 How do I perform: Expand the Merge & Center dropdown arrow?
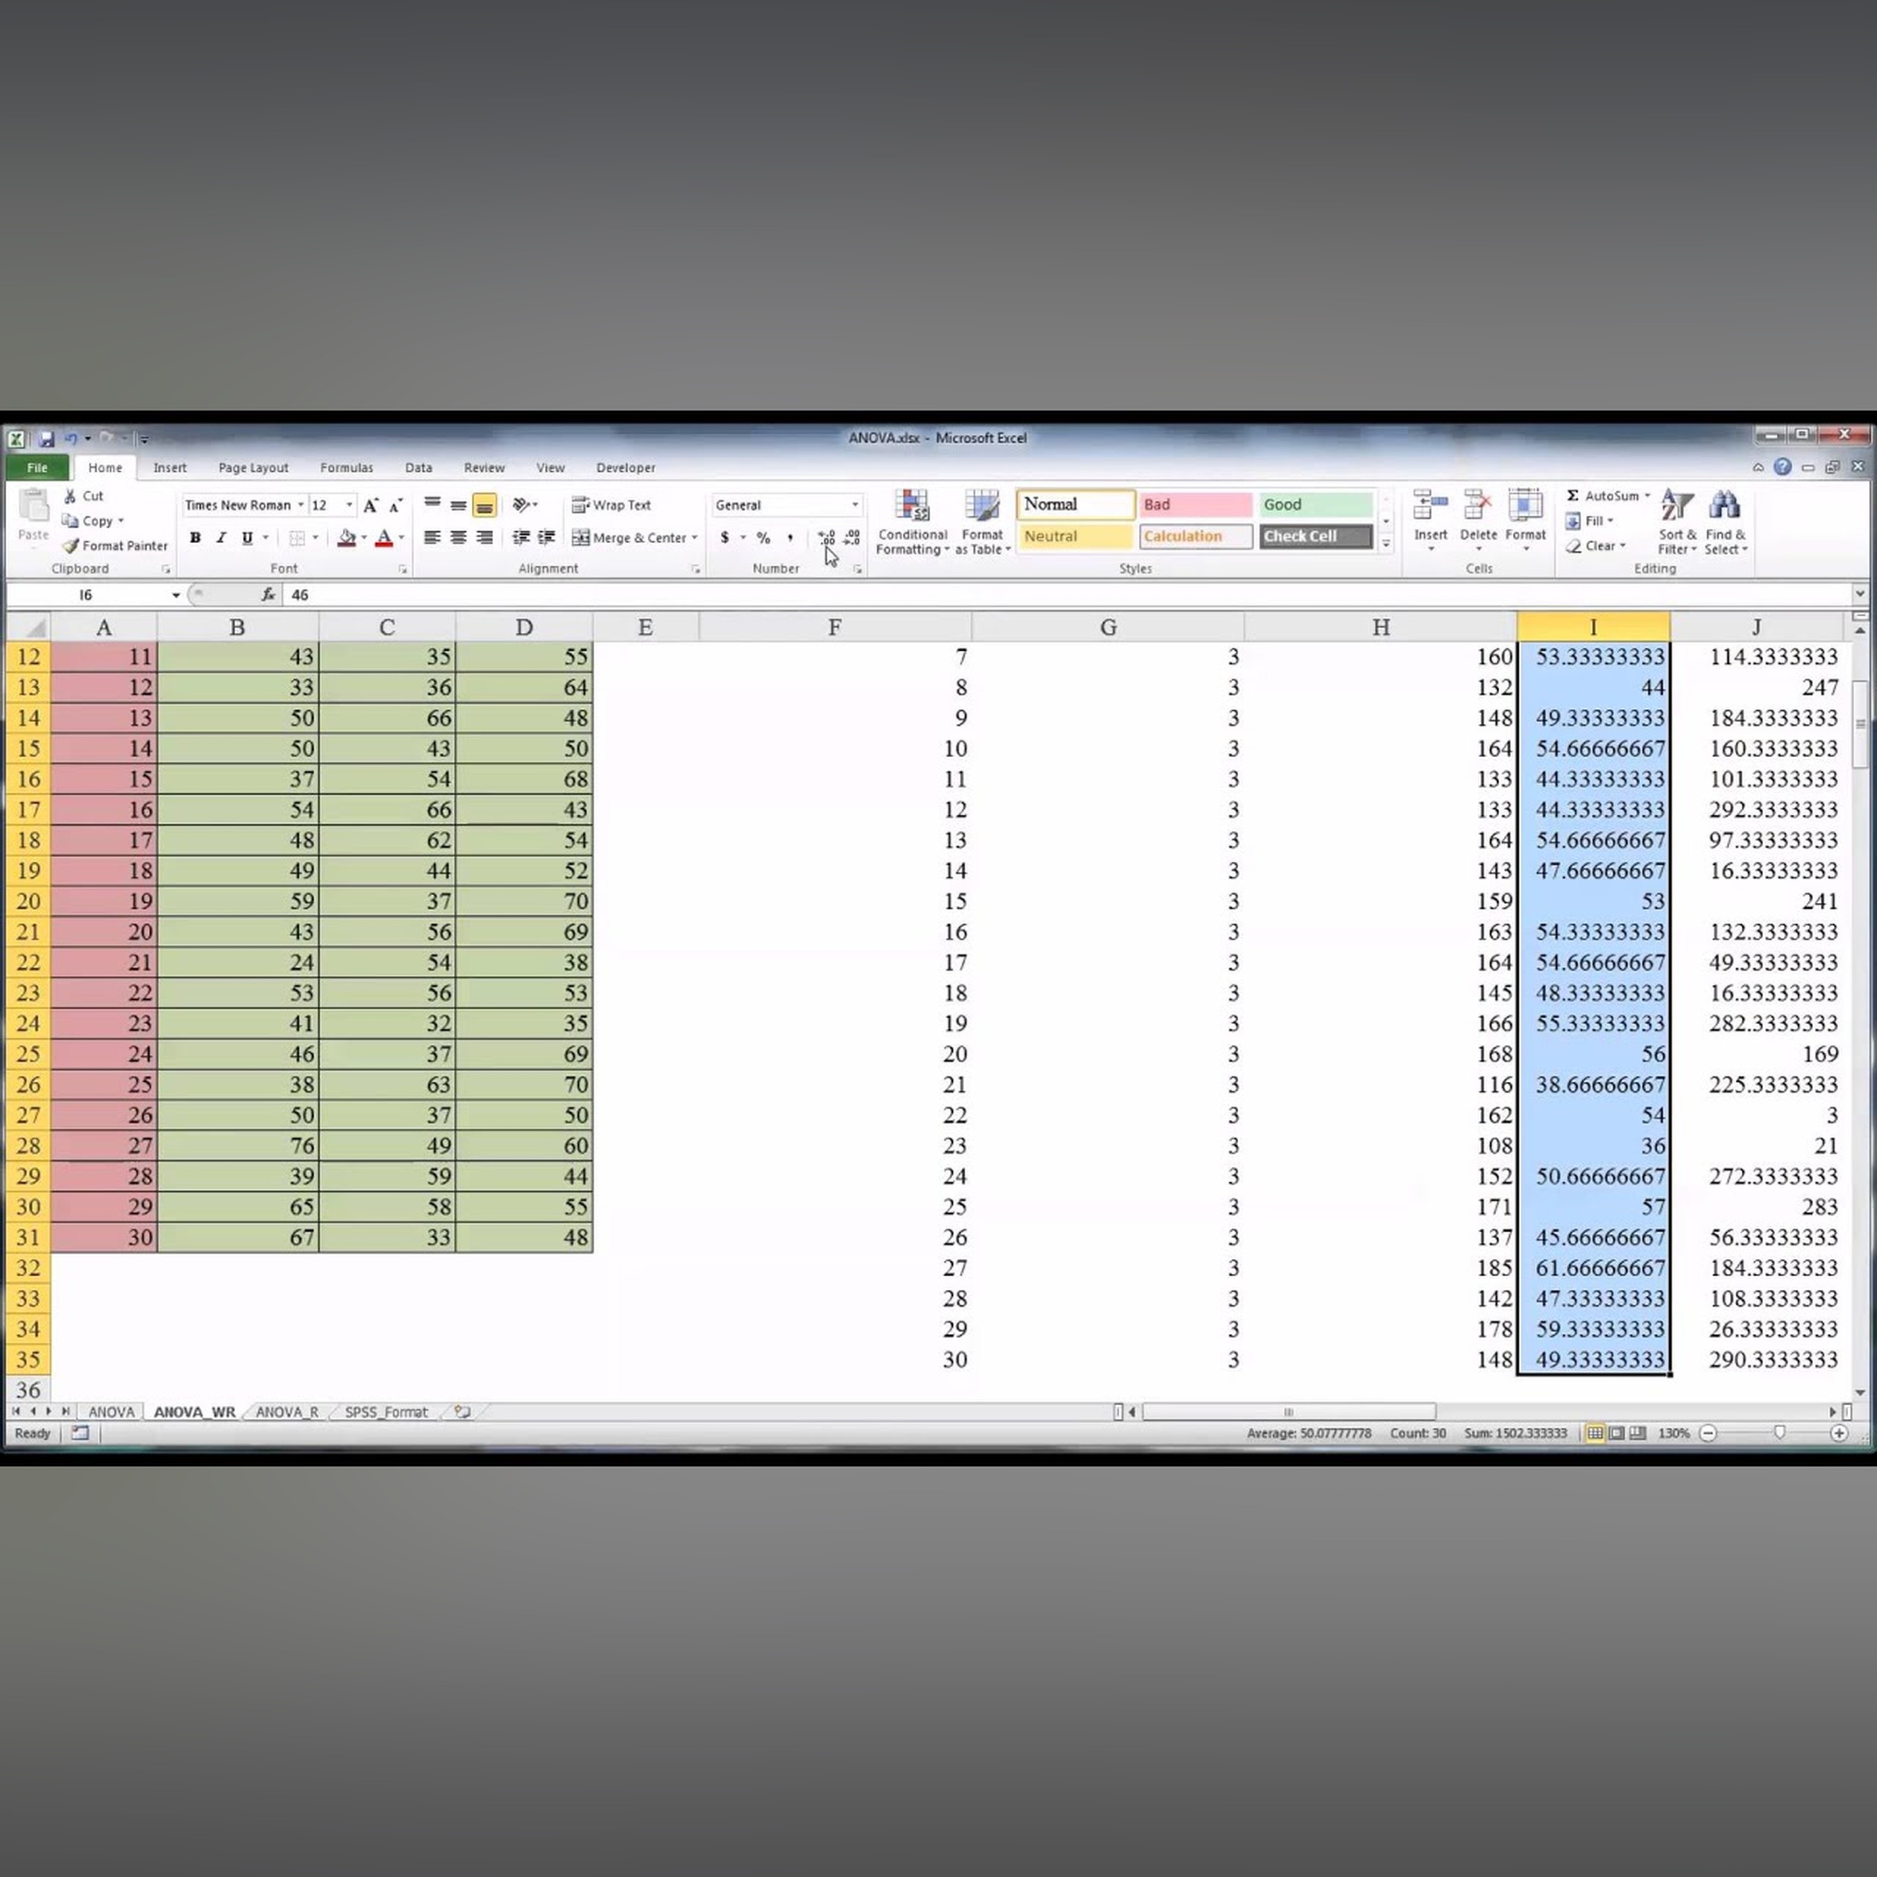[694, 537]
